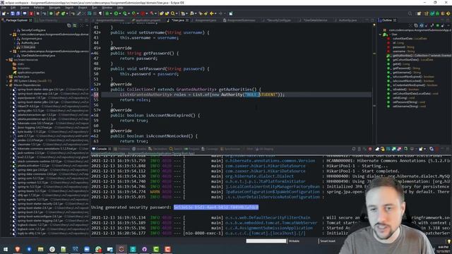
Task: Click the External Tools run icon
Action: [x=133, y=13]
